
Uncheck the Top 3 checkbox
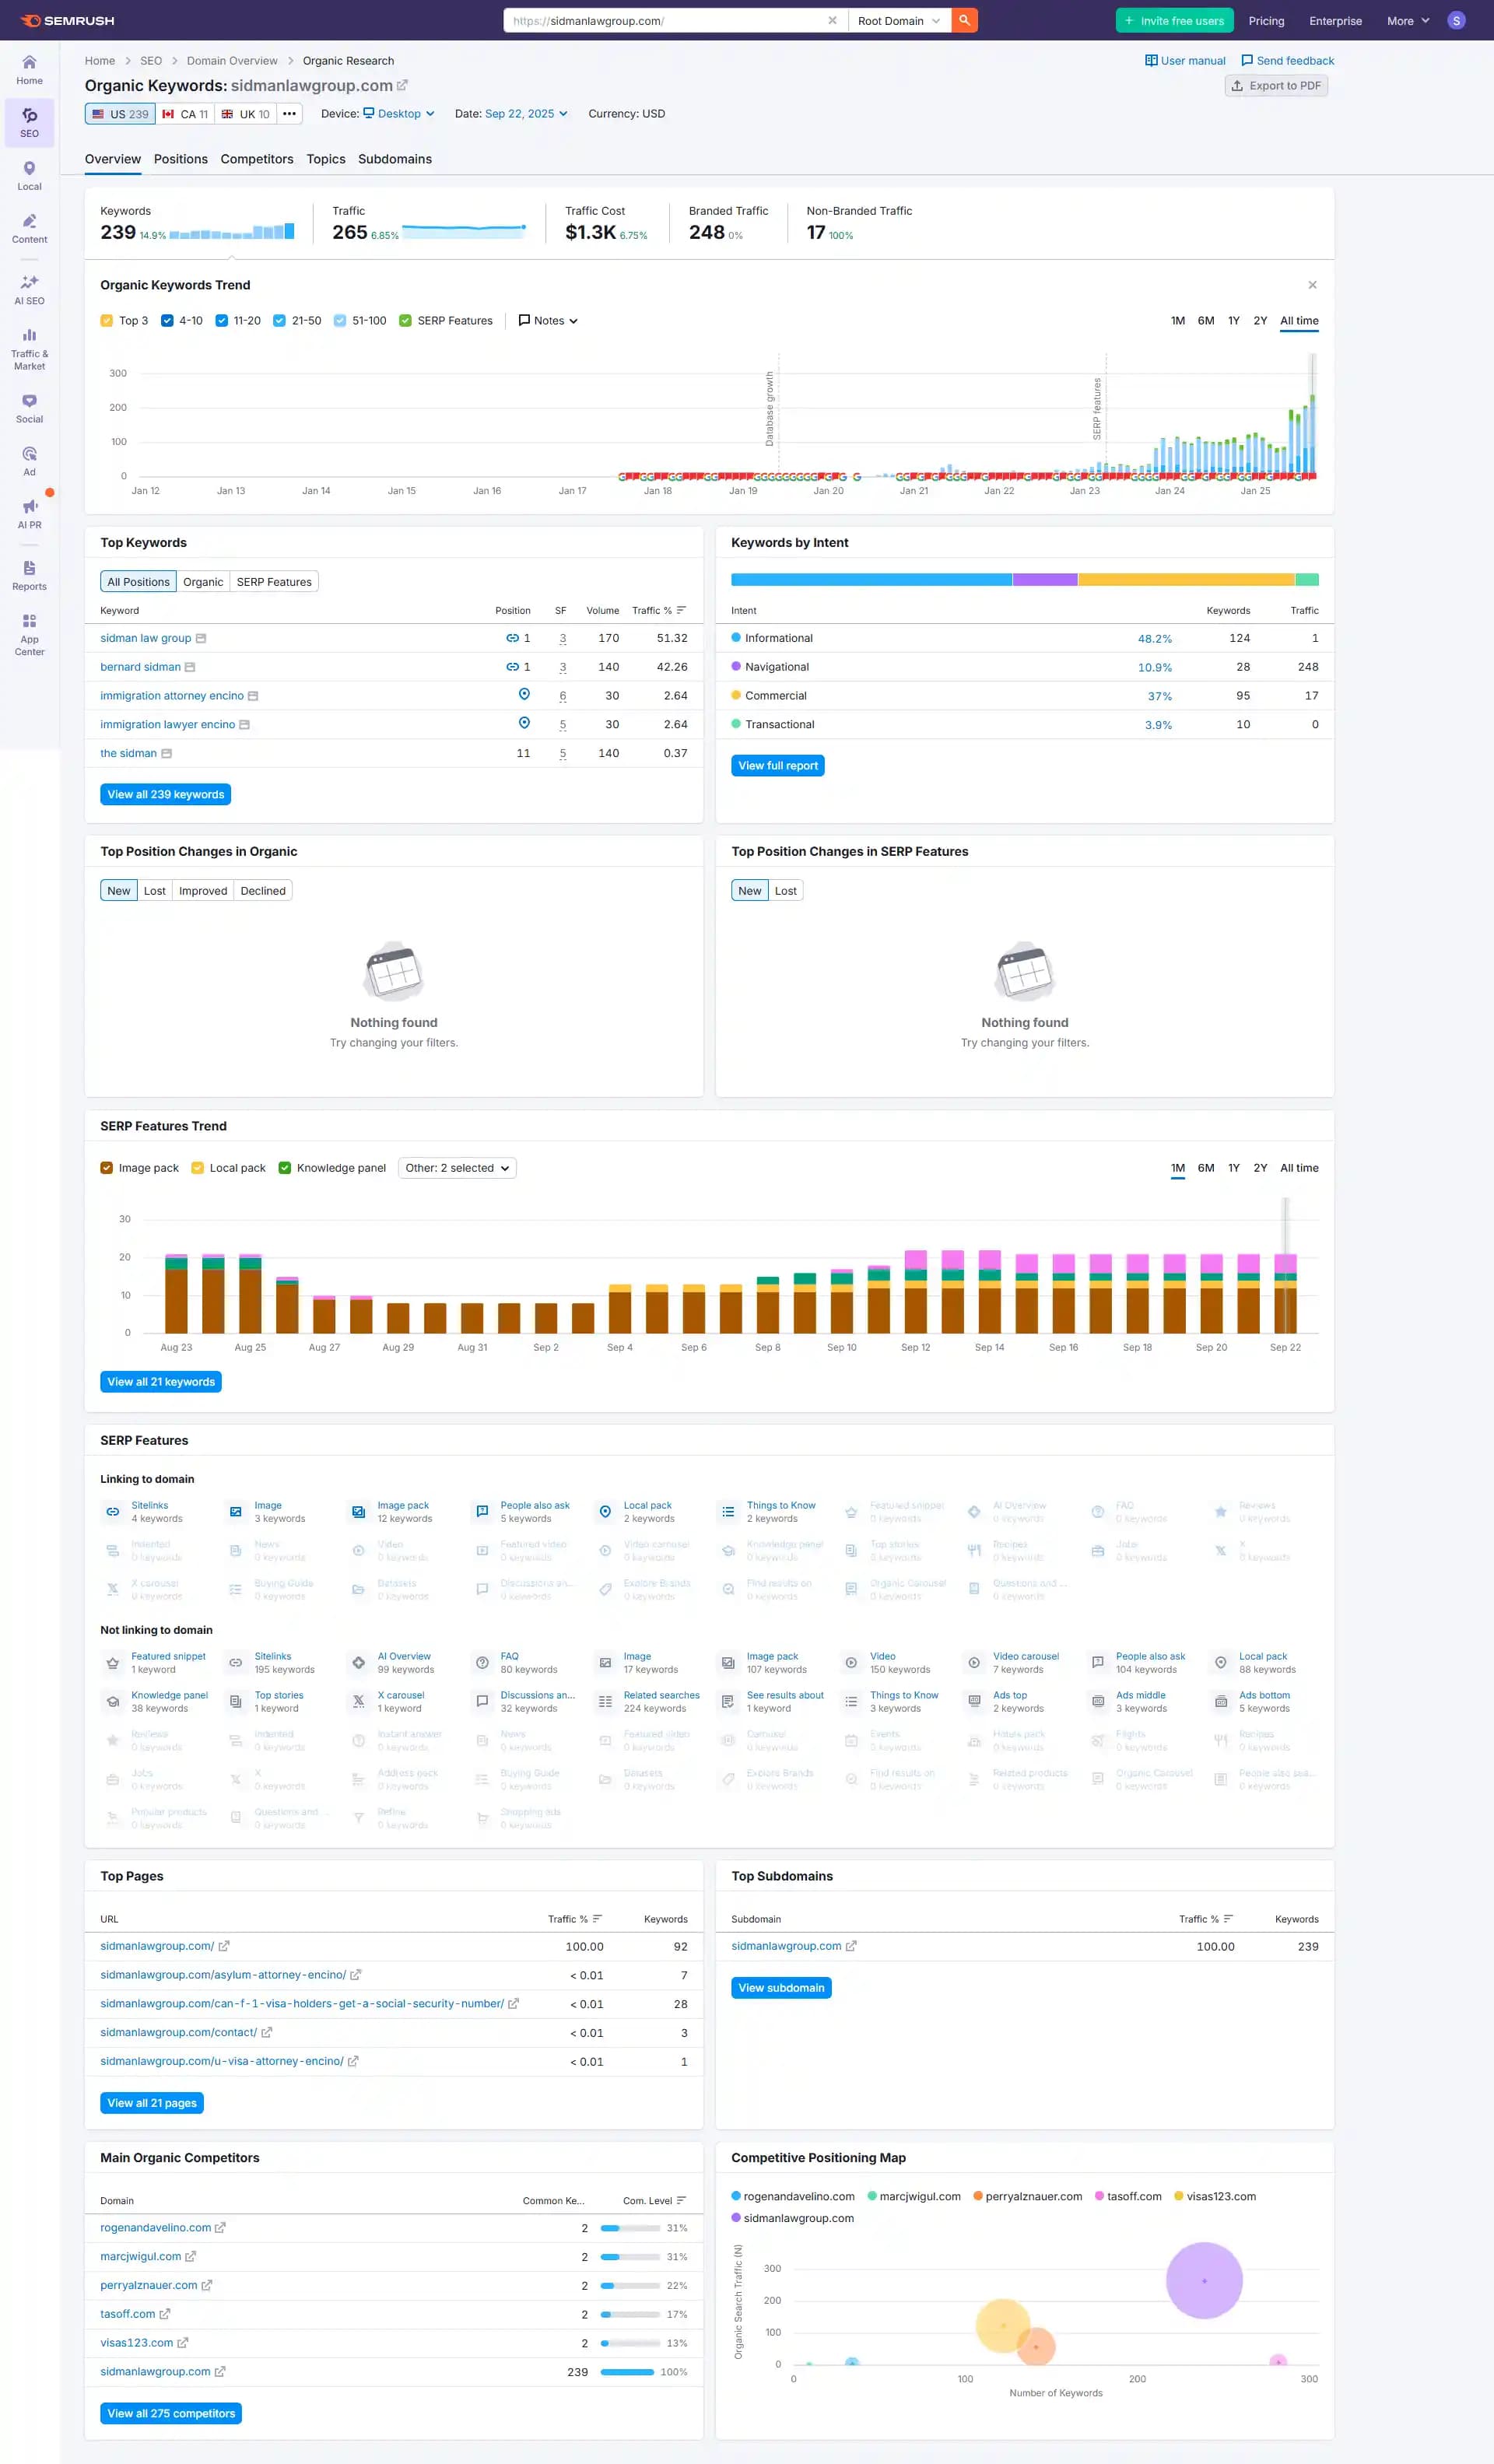click(x=107, y=321)
